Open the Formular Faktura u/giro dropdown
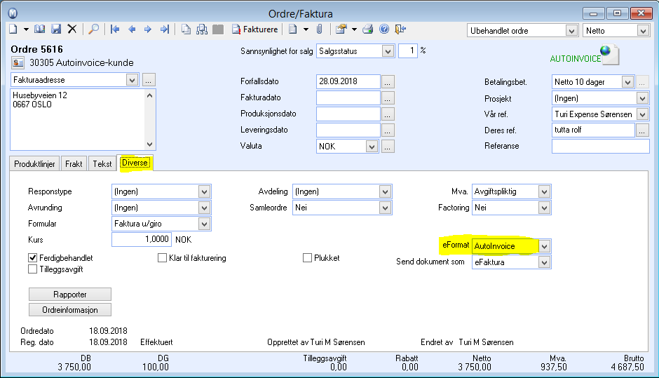Screen dimensions: 659x378 pyautogui.click(x=204, y=224)
